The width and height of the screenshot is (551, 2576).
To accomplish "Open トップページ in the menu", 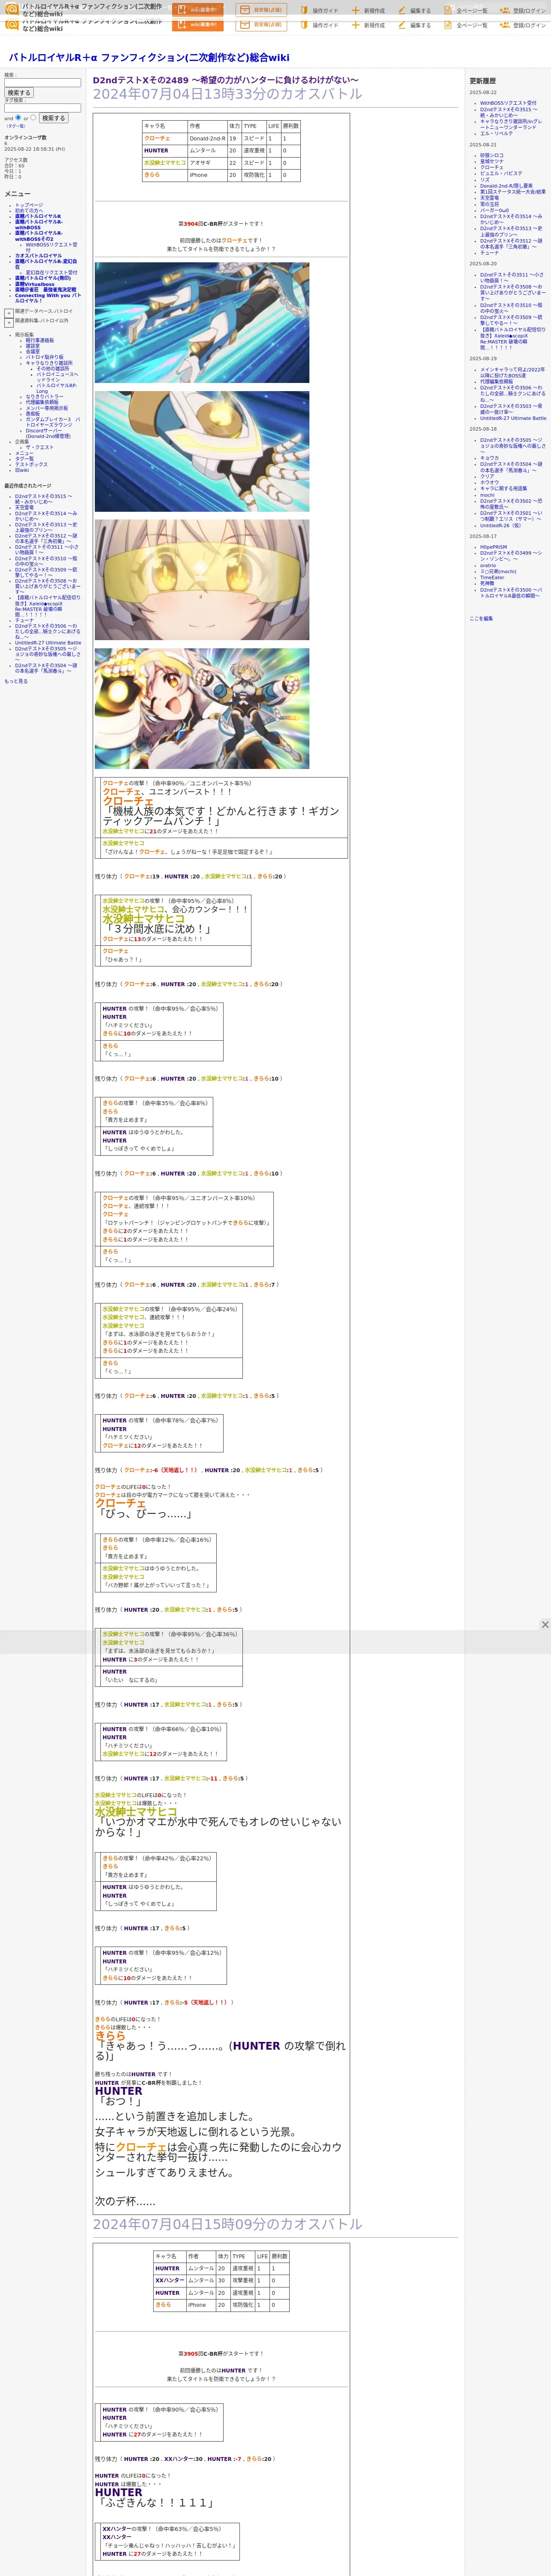I will [29, 205].
